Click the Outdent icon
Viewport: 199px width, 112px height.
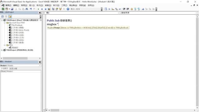coord(128,9)
